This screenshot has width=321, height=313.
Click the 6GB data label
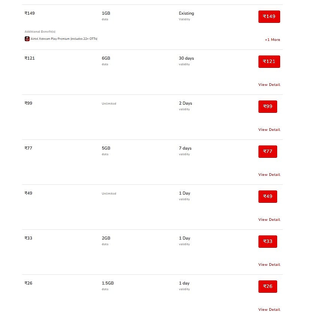[106, 58]
